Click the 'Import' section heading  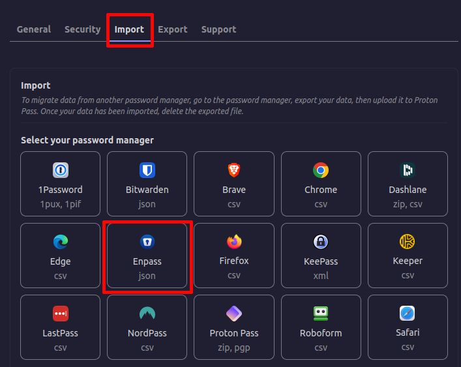36,85
